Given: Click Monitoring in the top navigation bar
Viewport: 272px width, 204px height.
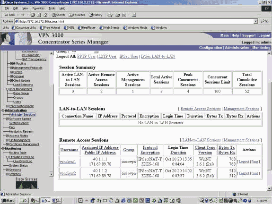Looking at the screenshot, I should (261, 48).
